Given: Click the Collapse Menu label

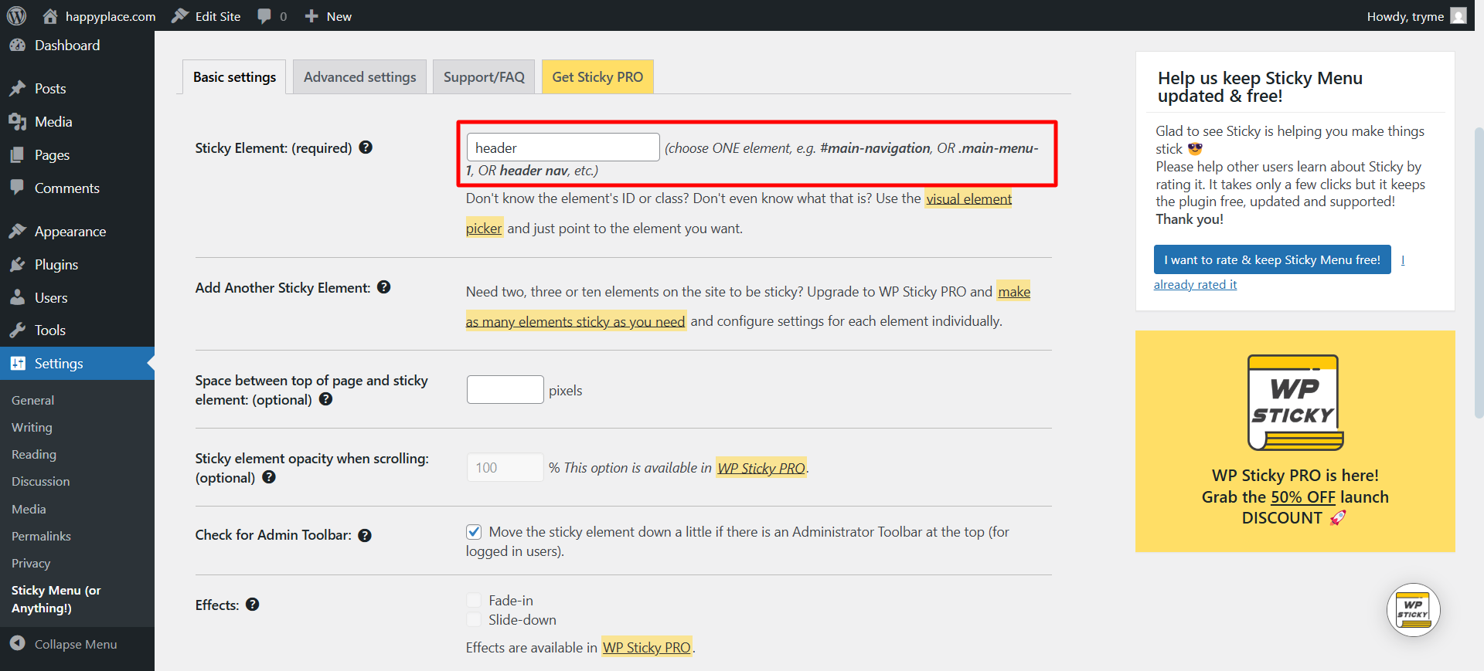Looking at the screenshot, I should pyautogui.click(x=76, y=644).
